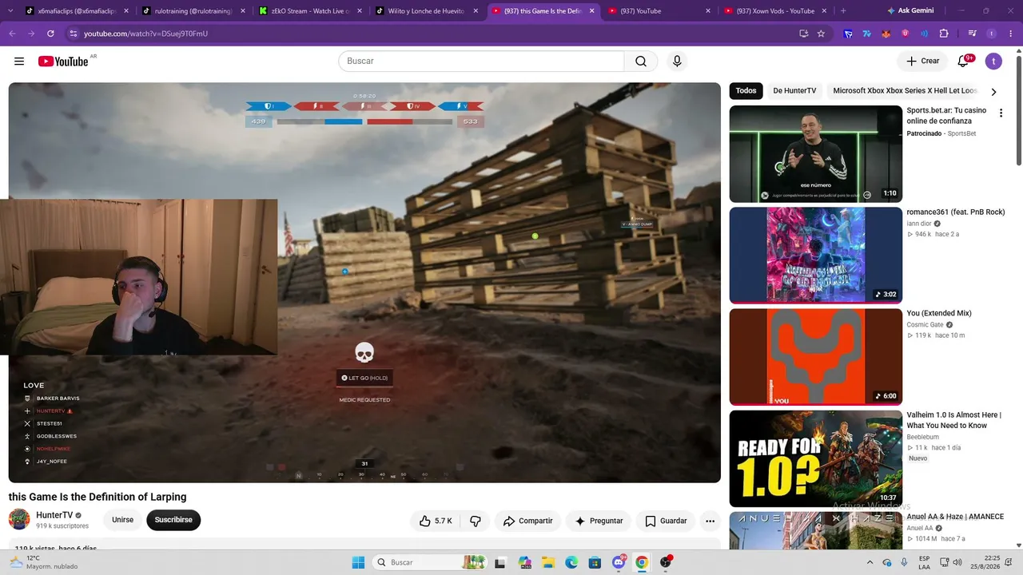Click the Suscribirse button

[x=173, y=520]
